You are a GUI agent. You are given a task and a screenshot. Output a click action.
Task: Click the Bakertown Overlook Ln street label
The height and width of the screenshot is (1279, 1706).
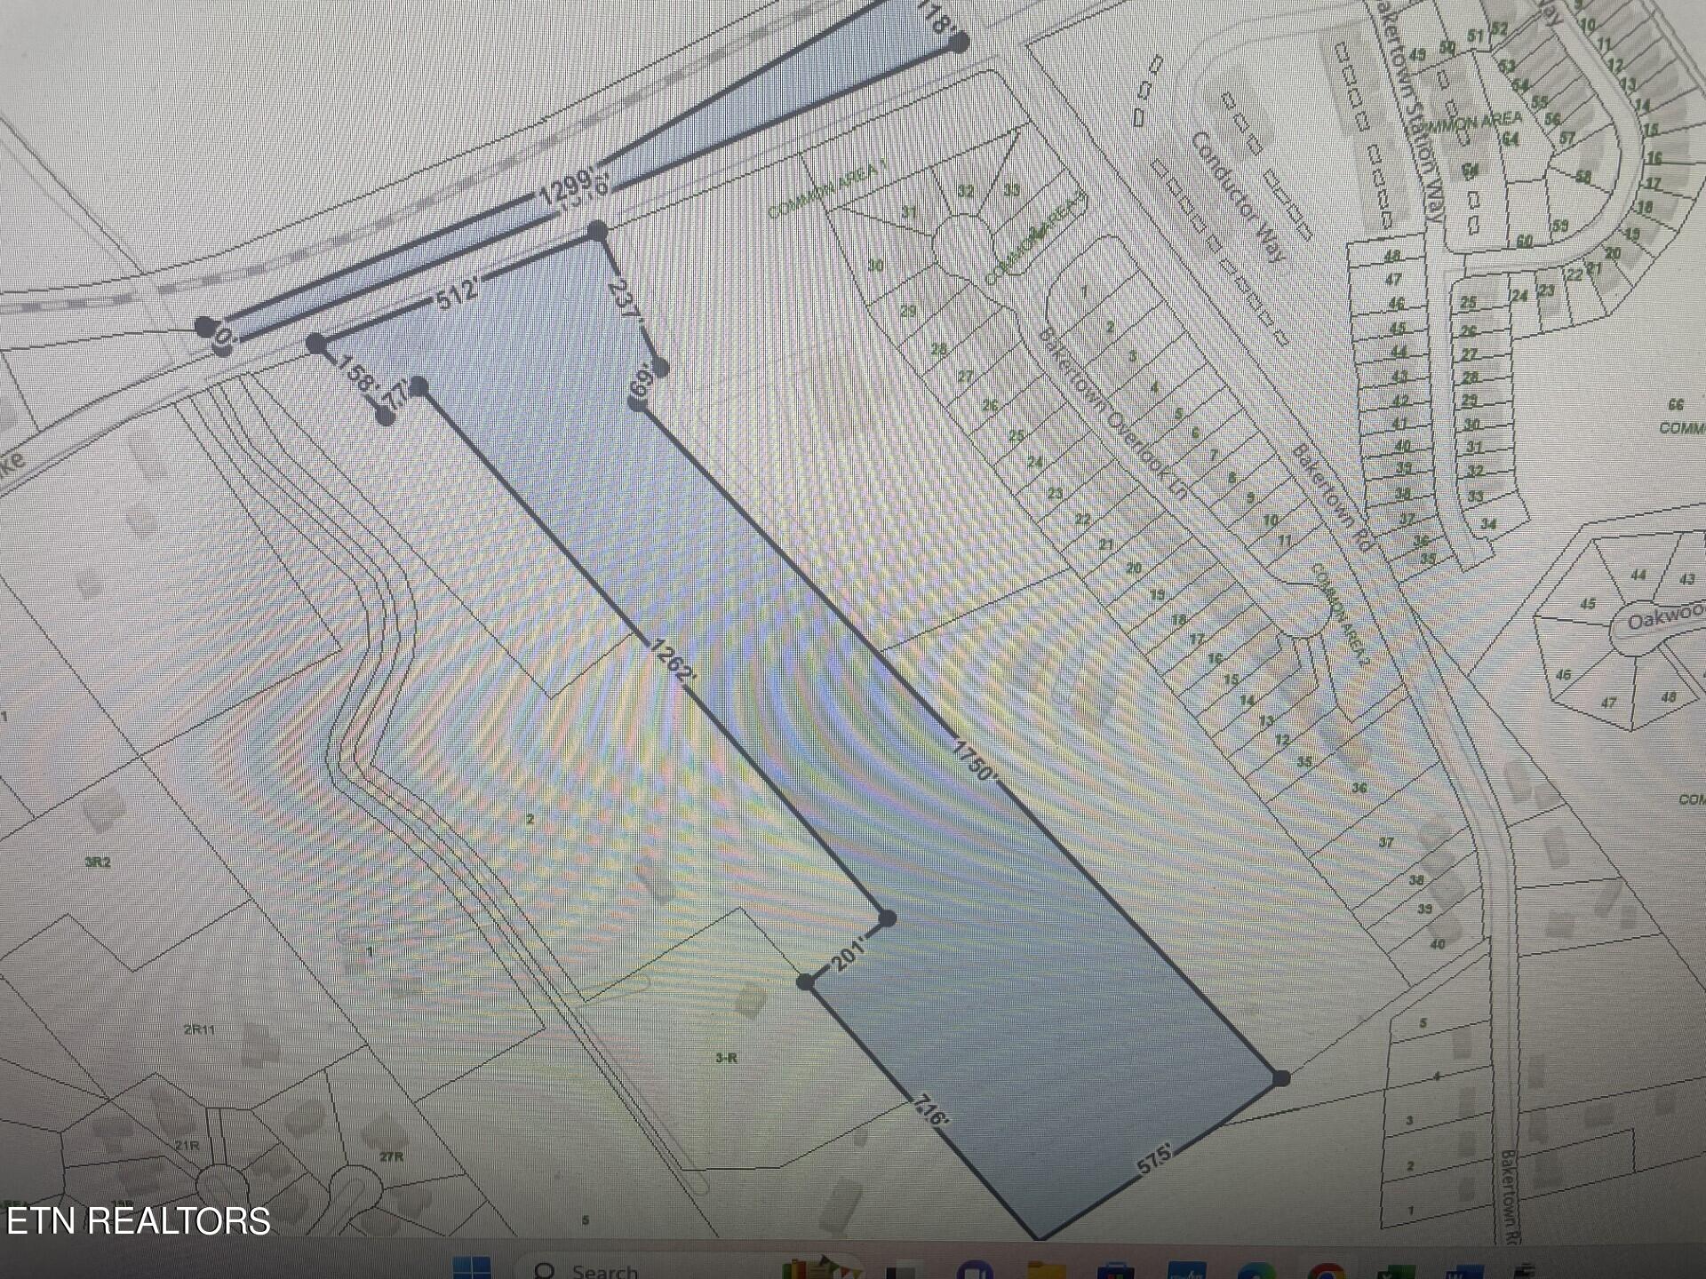[1112, 414]
